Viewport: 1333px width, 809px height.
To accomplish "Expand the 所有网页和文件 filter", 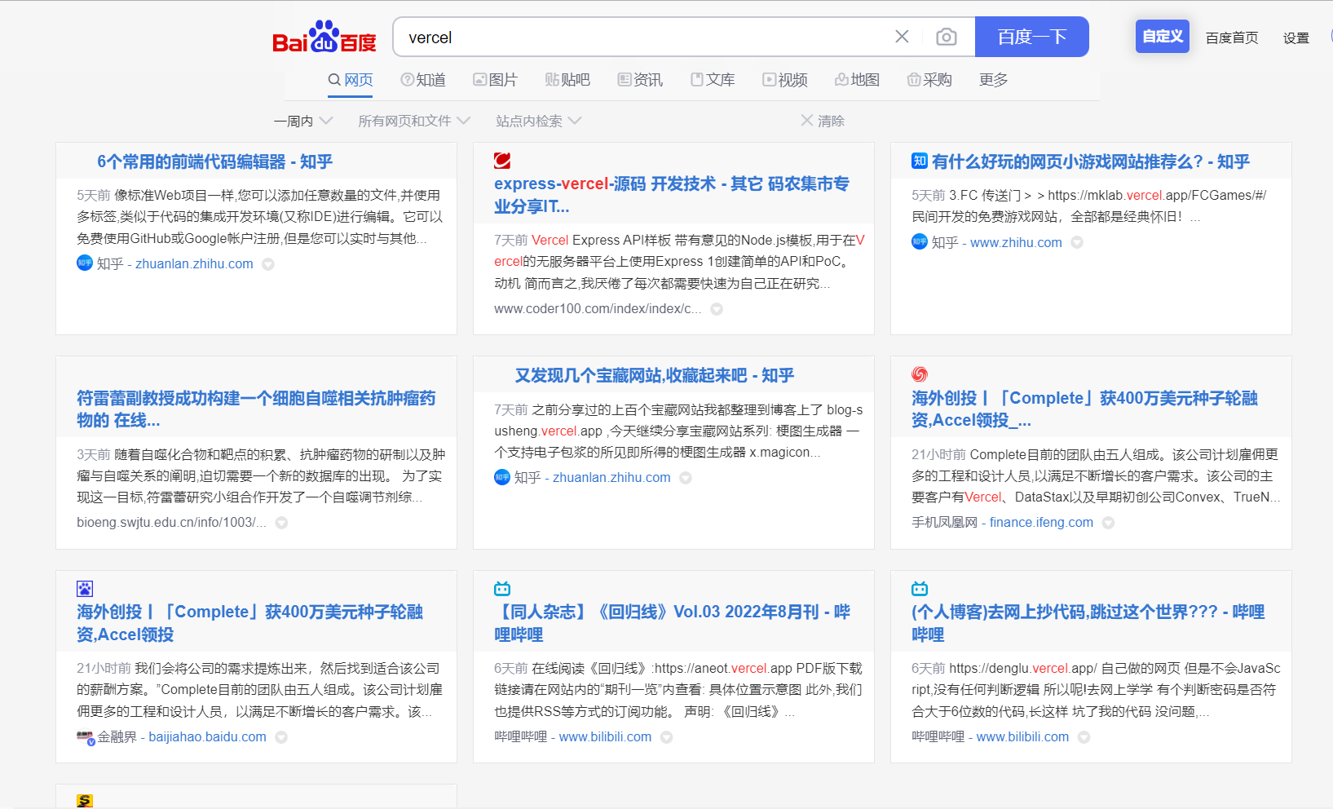I will [x=413, y=120].
